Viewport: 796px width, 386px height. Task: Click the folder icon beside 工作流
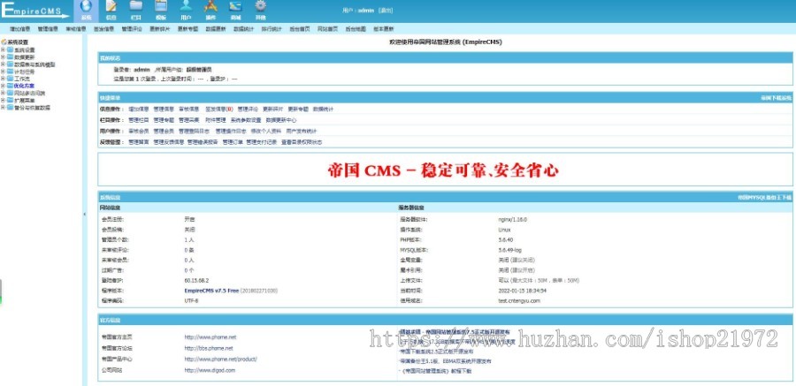point(10,79)
